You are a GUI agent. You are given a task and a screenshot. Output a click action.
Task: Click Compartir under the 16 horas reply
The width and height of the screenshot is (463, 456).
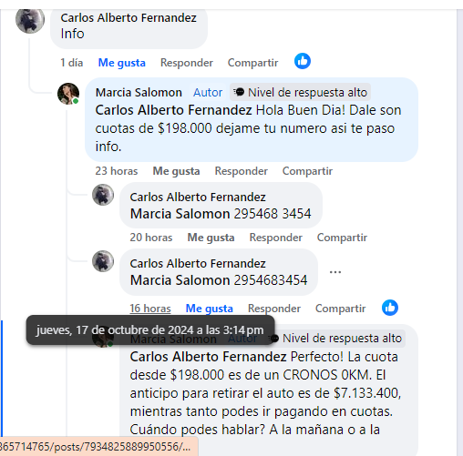tap(340, 309)
